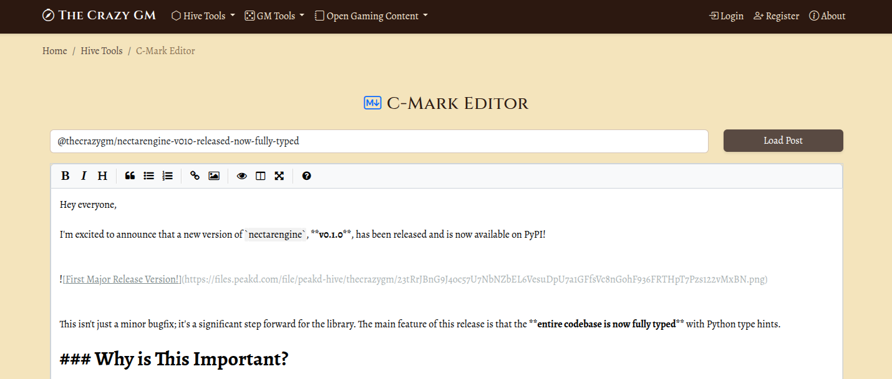Create a numbered list
The image size is (892, 379).
coord(167,176)
